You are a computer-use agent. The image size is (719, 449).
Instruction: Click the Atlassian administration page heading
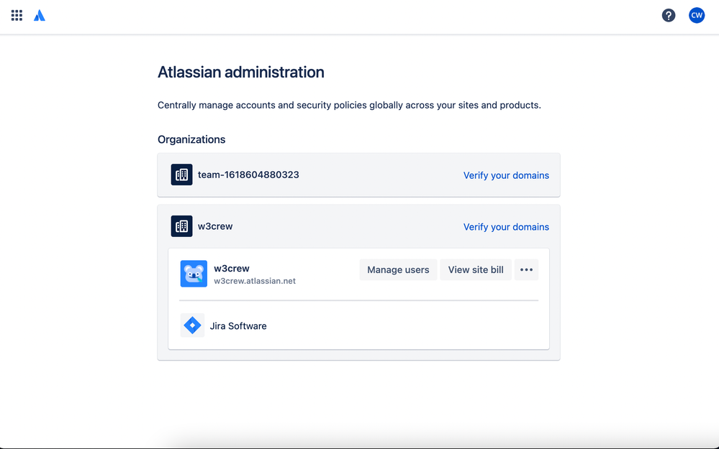[x=240, y=73]
